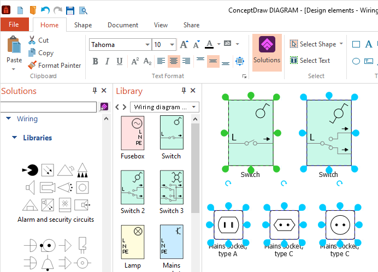Collapse the Wiring tree node
Screen dimensions: 378x272
pyautogui.click(x=9, y=119)
